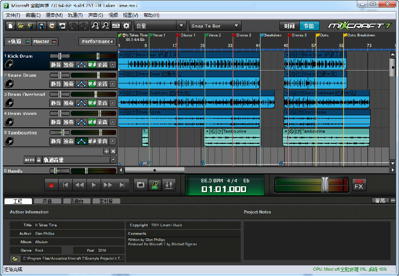Click the master volume slider handle
This screenshot has height=276, width=399.
click(x=325, y=185)
